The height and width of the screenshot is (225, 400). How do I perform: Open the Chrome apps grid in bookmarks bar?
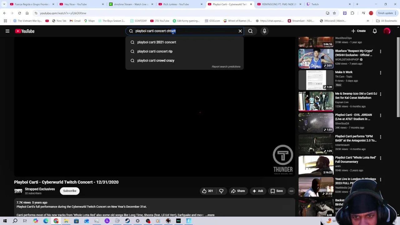pyautogui.click(x=5, y=21)
